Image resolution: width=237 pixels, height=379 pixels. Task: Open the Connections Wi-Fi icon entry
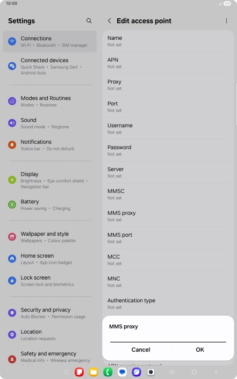(x=12, y=41)
